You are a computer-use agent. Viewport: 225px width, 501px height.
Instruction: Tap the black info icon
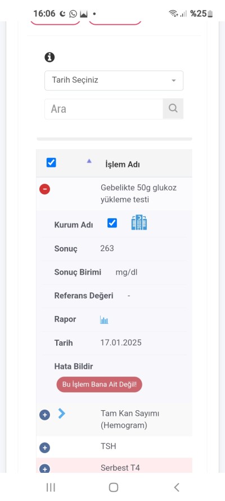click(x=49, y=57)
